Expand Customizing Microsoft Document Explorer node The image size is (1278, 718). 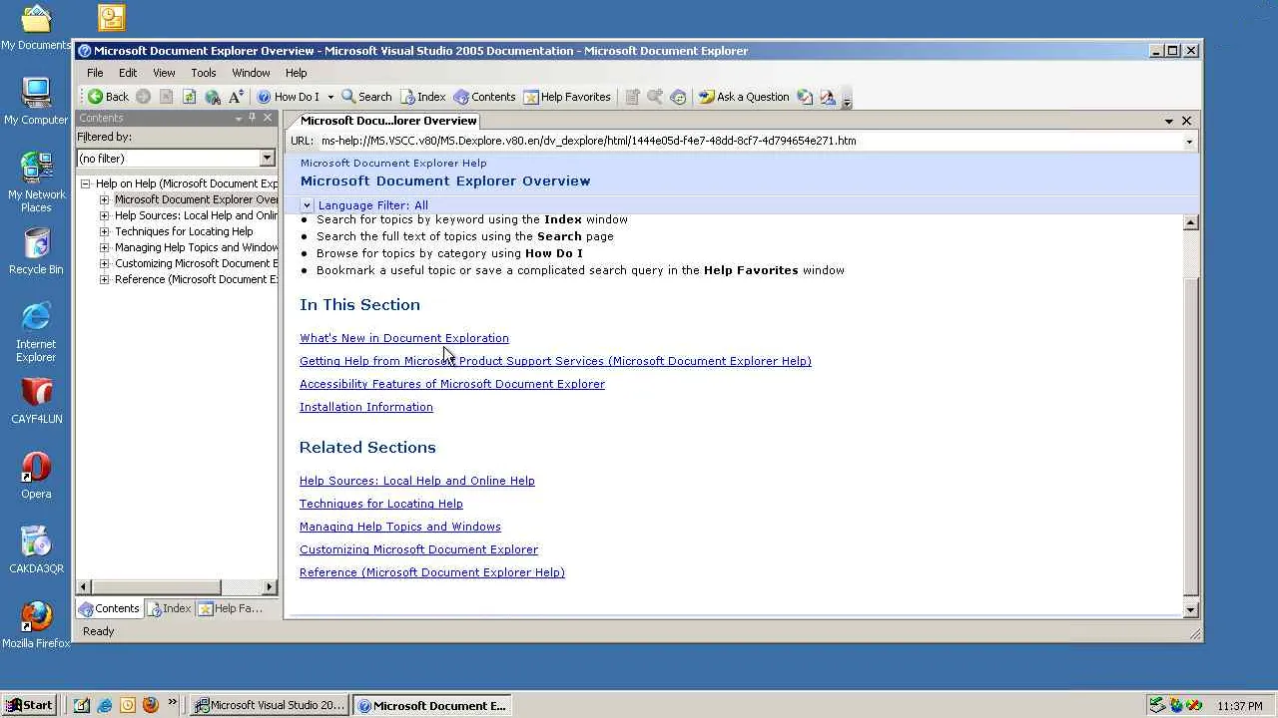[104, 263]
